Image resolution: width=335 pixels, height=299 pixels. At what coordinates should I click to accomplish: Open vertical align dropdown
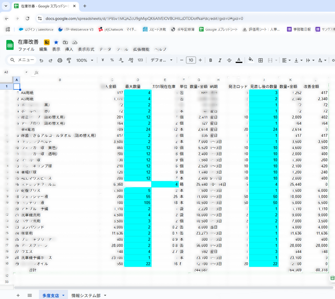(298, 60)
